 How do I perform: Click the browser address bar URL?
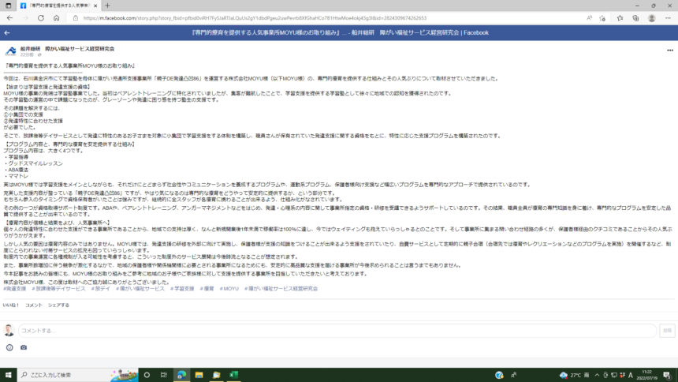point(255,18)
